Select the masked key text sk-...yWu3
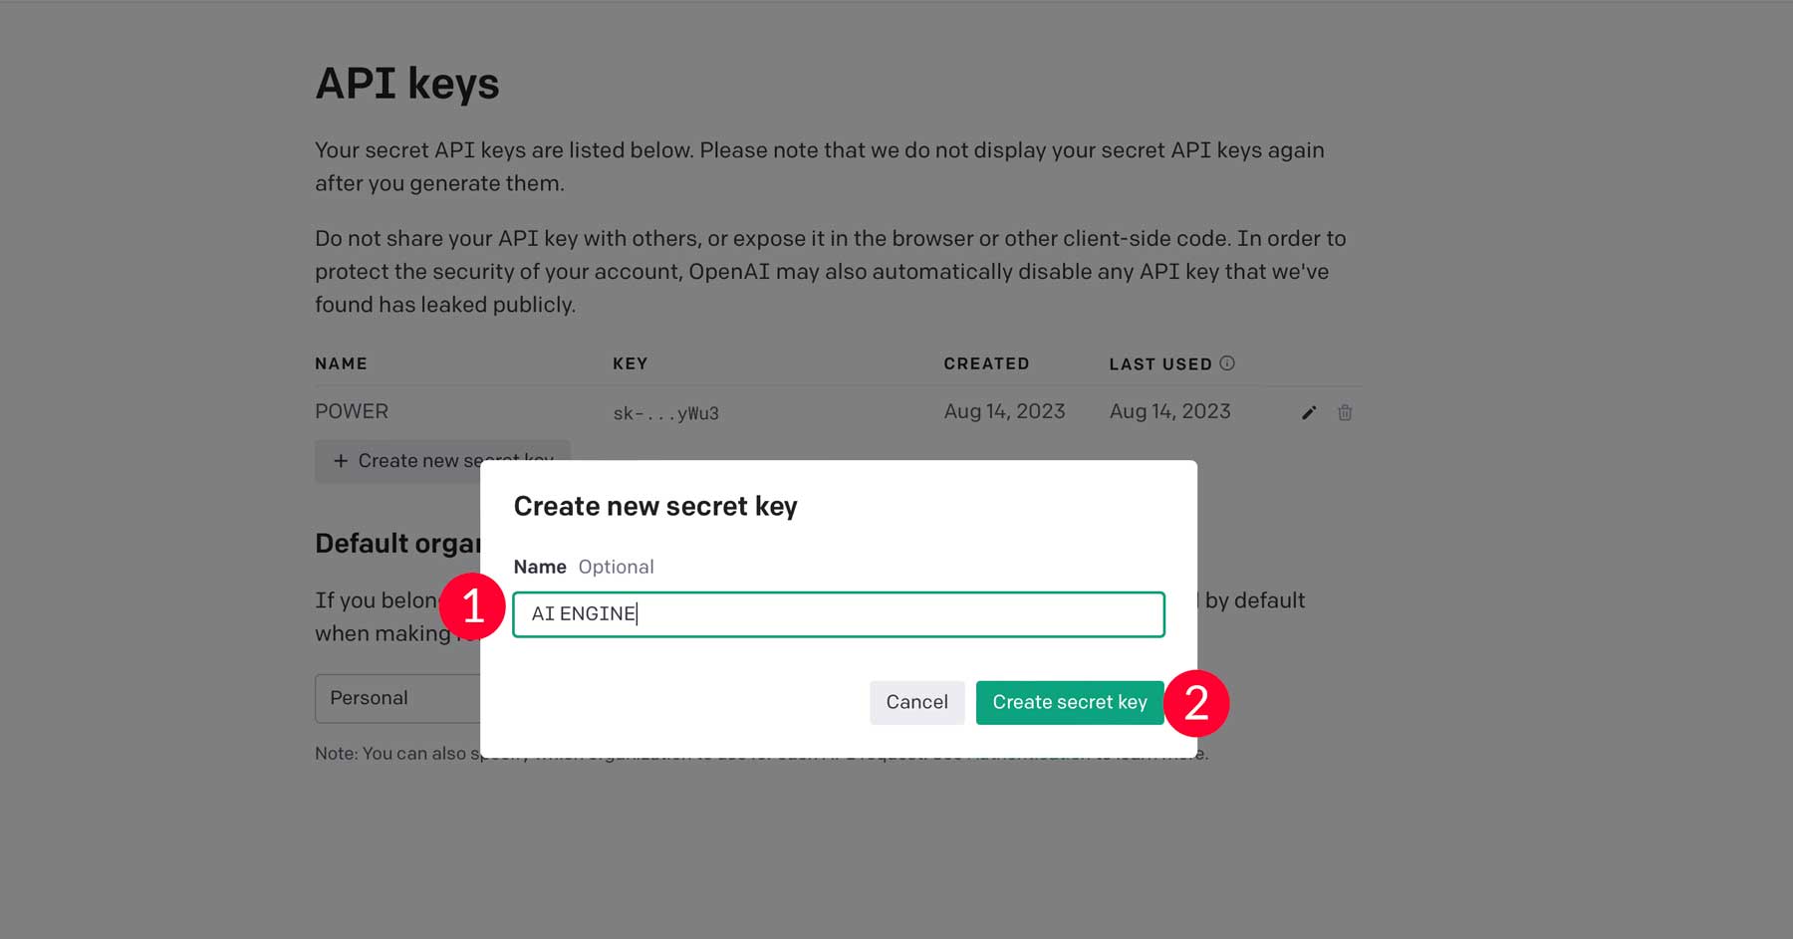 665,411
